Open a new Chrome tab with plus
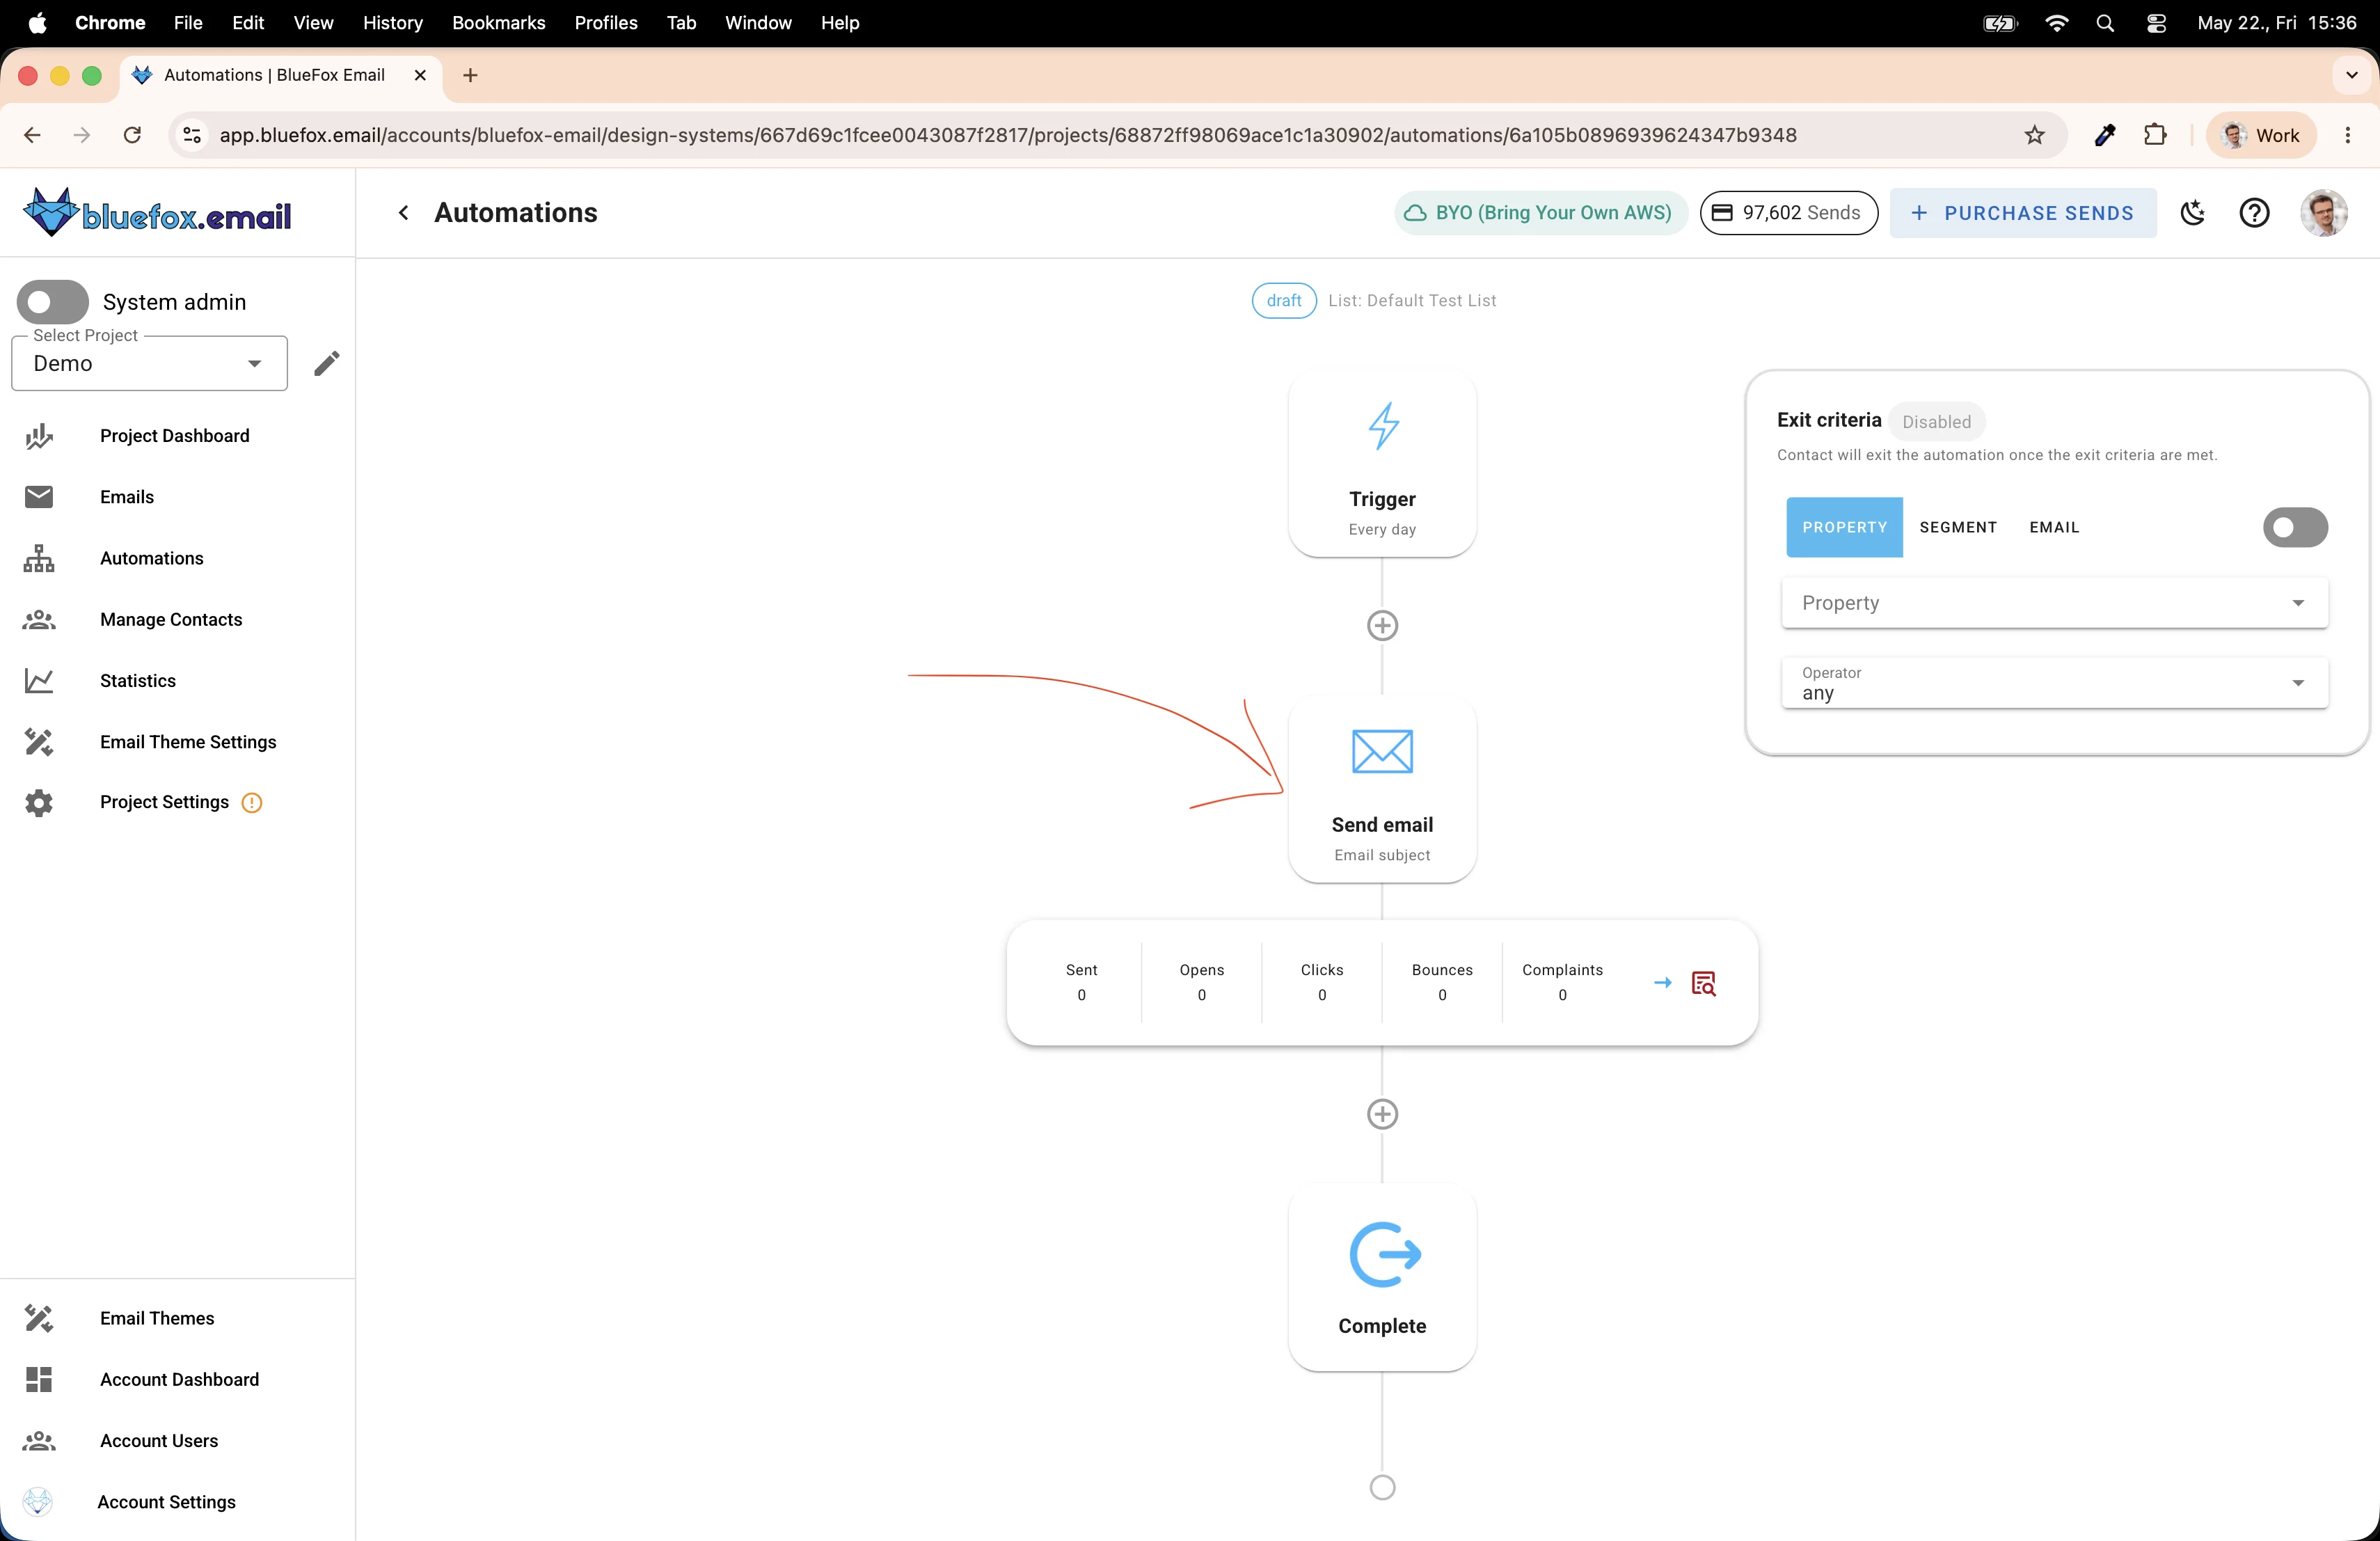The height and width of the screenshot is (1541, 2380). click(x=470, y=75)
